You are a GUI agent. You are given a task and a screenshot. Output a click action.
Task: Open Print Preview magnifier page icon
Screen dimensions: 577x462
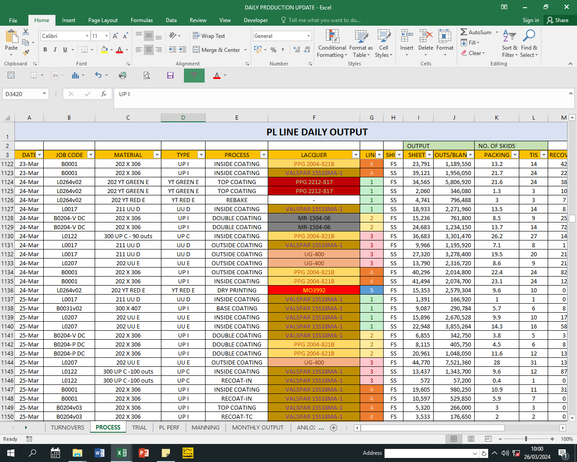147,75
